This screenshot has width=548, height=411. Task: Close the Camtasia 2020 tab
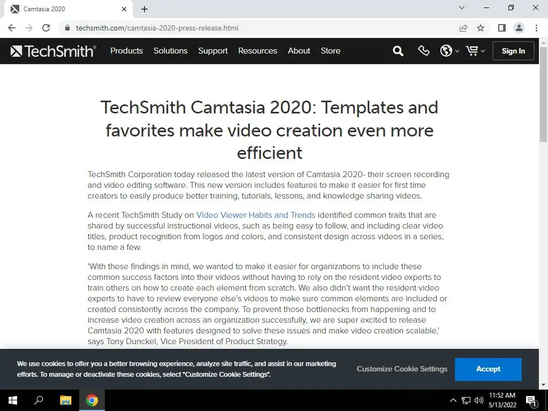pyautogui.click(x=124, y=9)
